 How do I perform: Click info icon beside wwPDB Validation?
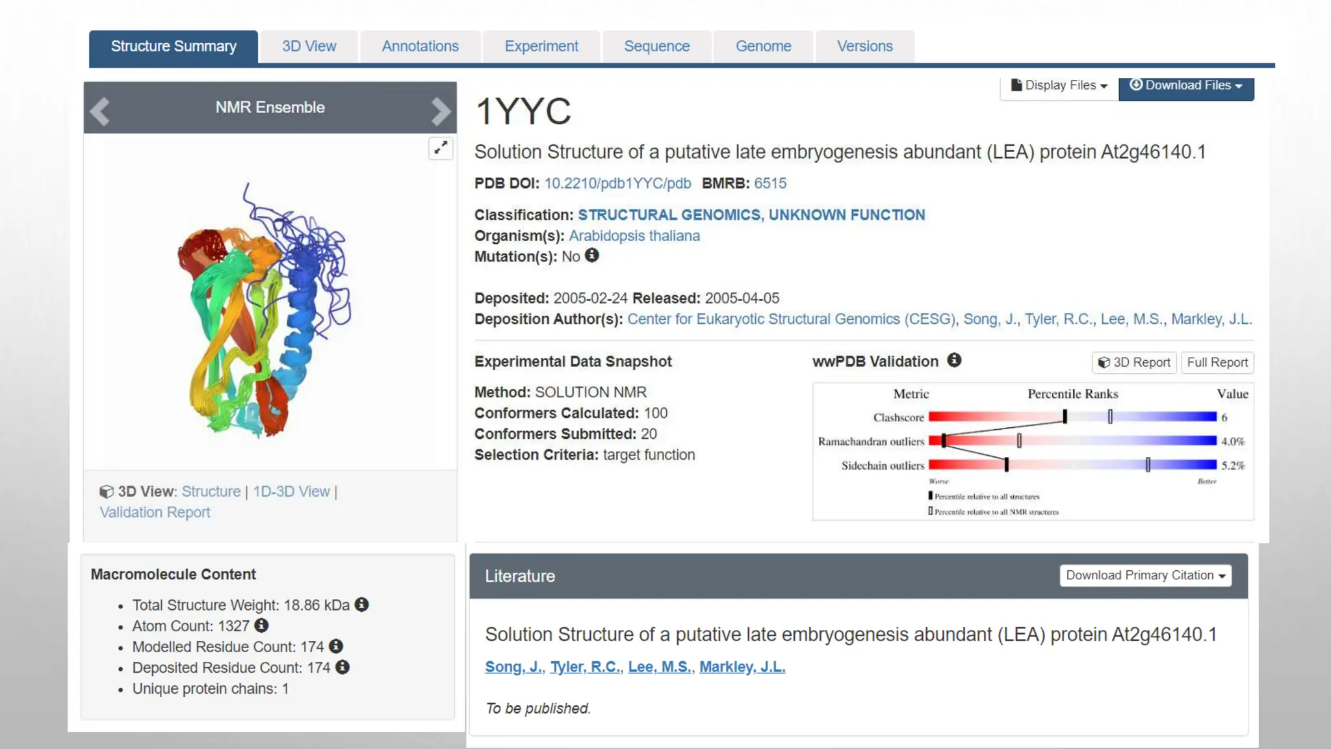pos(954,360)
